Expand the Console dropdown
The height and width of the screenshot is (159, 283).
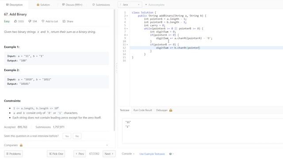point(128,154)
